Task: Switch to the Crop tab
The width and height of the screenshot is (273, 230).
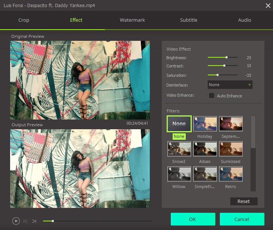Action: point(24,20)
